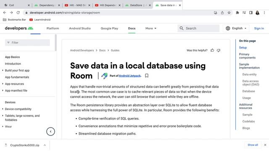This screenshot has height=151, width=269.
Task: Reload the page
Action: click(18, 13)
